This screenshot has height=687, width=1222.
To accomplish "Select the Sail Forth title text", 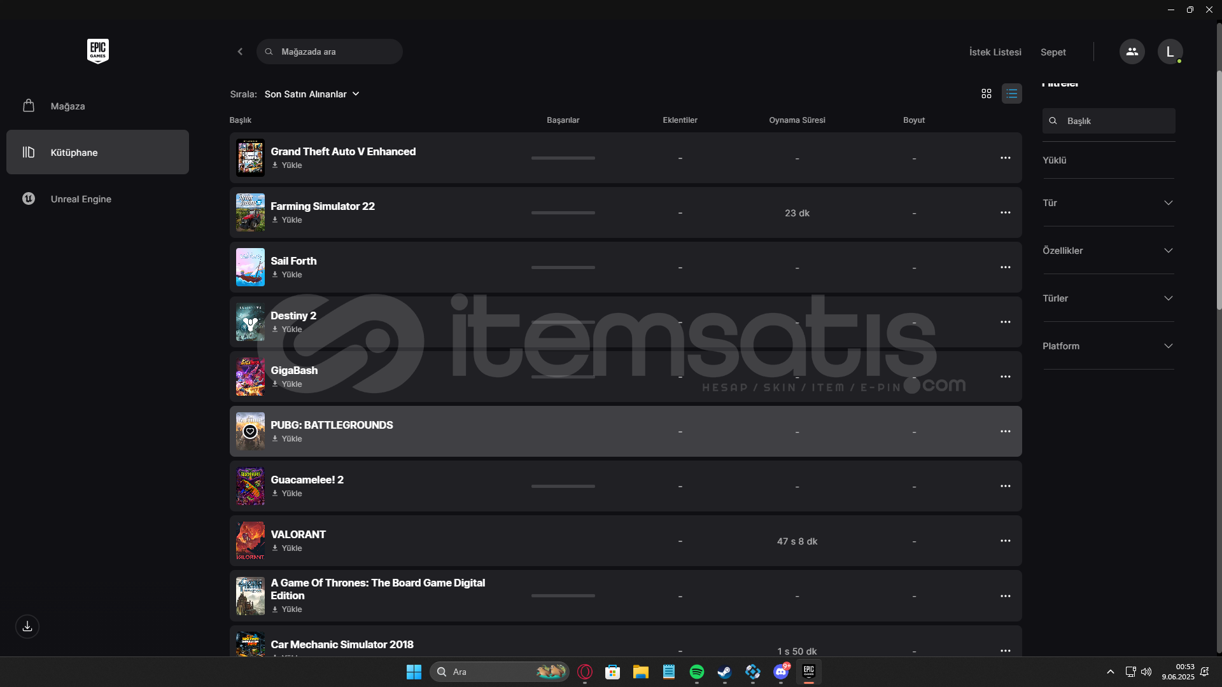I will click(x=293, y=261).
